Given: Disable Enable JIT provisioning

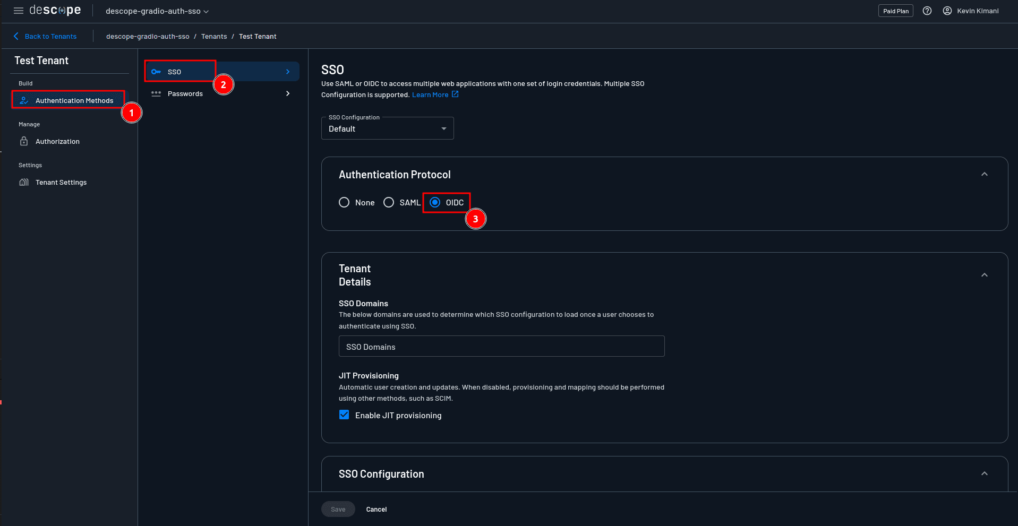Looking at the screenshot, I should (344, 415).
